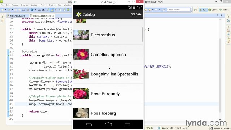Tap the Catalog flower app icon

[x=79, y=14]
